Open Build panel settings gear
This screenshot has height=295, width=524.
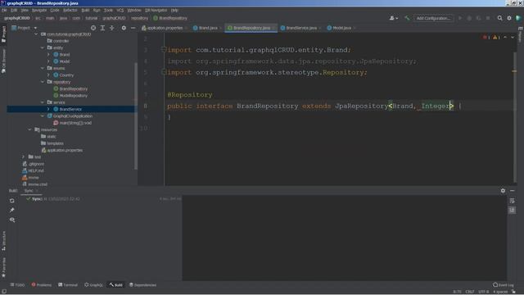coord(503,191)
